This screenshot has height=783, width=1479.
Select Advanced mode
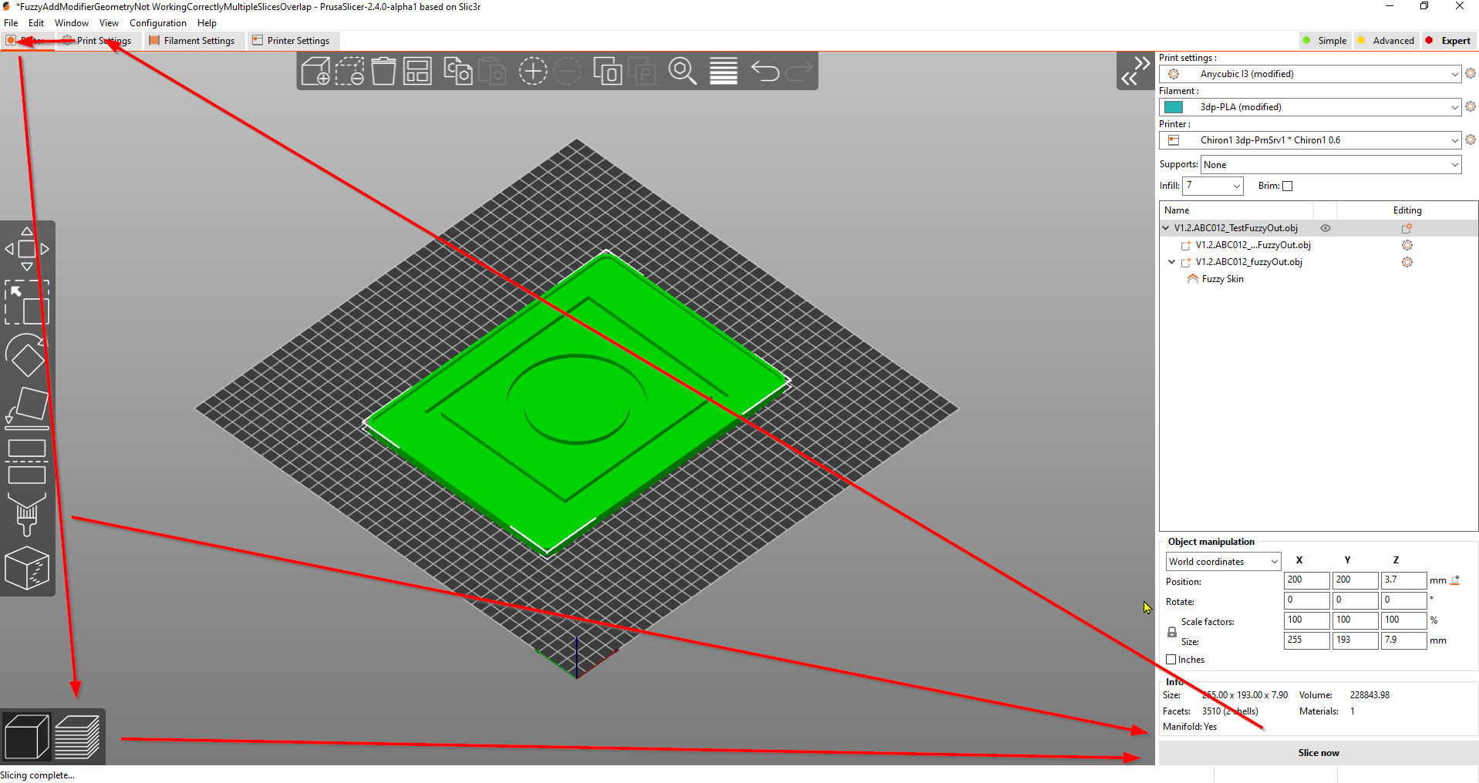(1386, 41)
